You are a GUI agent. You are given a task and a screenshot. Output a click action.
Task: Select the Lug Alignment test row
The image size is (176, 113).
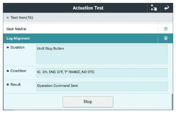[x=81, y=38]
